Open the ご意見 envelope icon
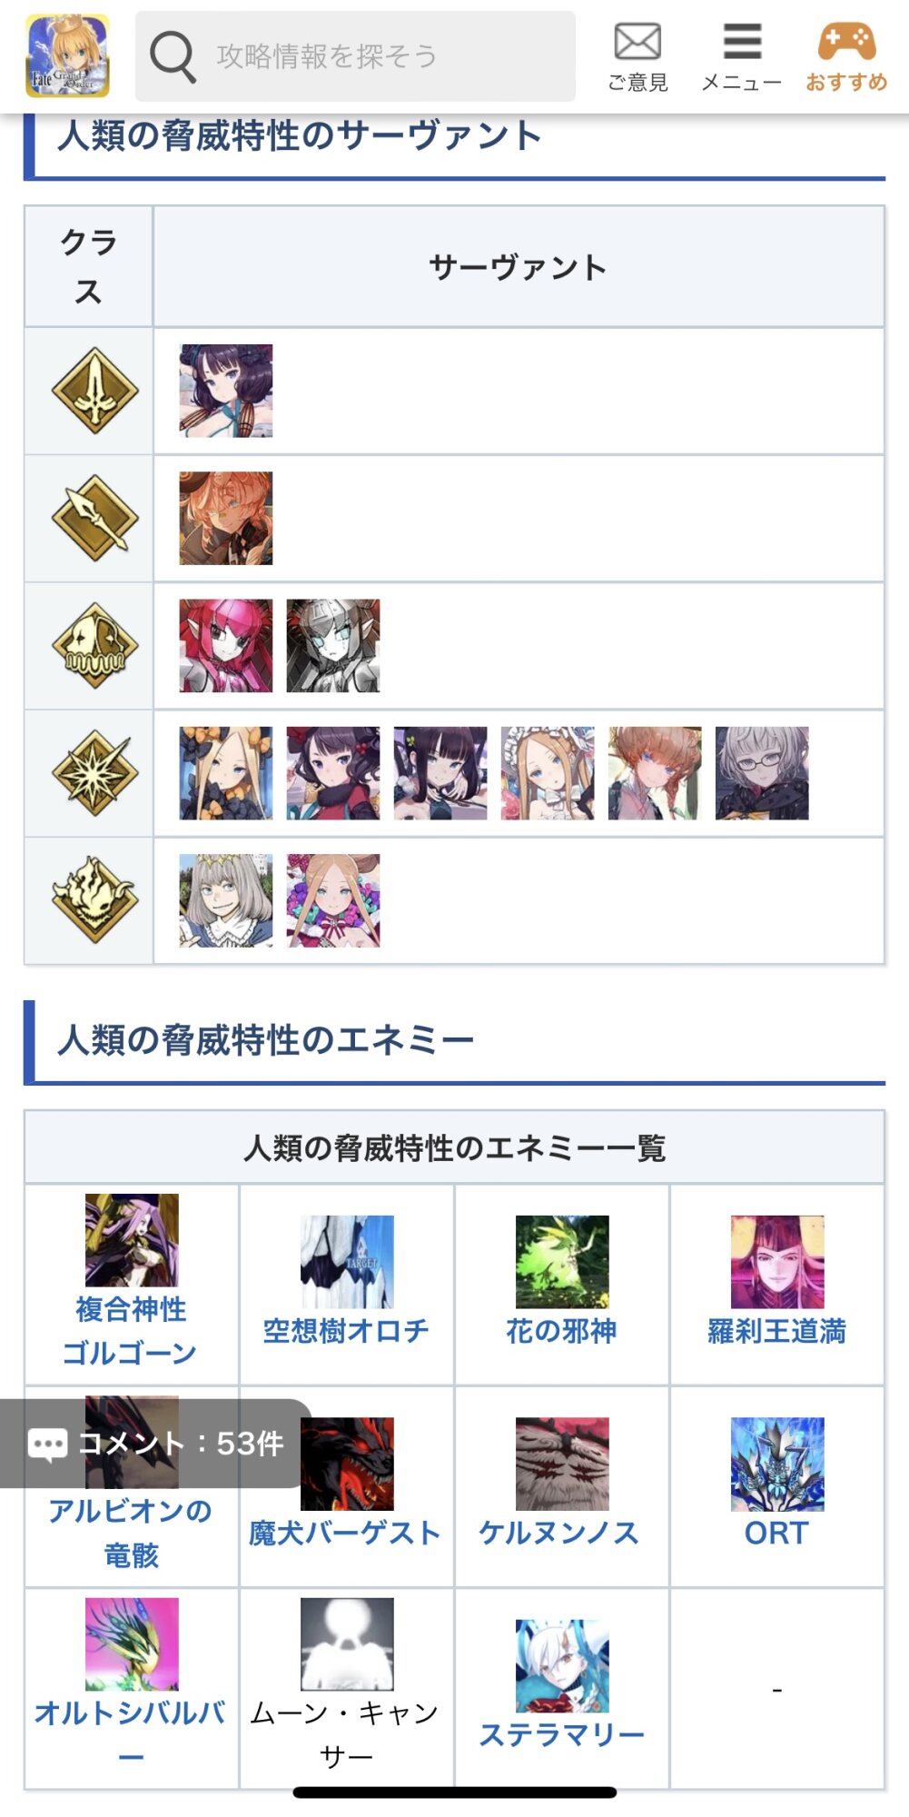The width and height of the screenshot is (909, 1817). click(x=637, y=56)
